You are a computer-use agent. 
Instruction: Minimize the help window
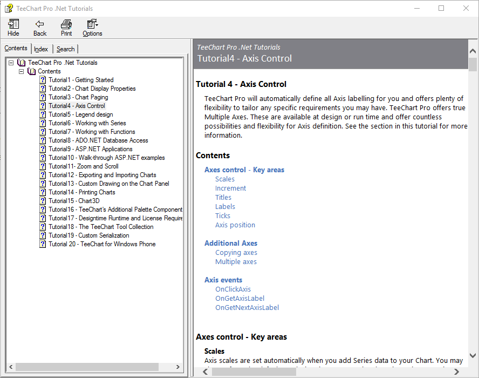pyautogui.click(x=416, y=8)
